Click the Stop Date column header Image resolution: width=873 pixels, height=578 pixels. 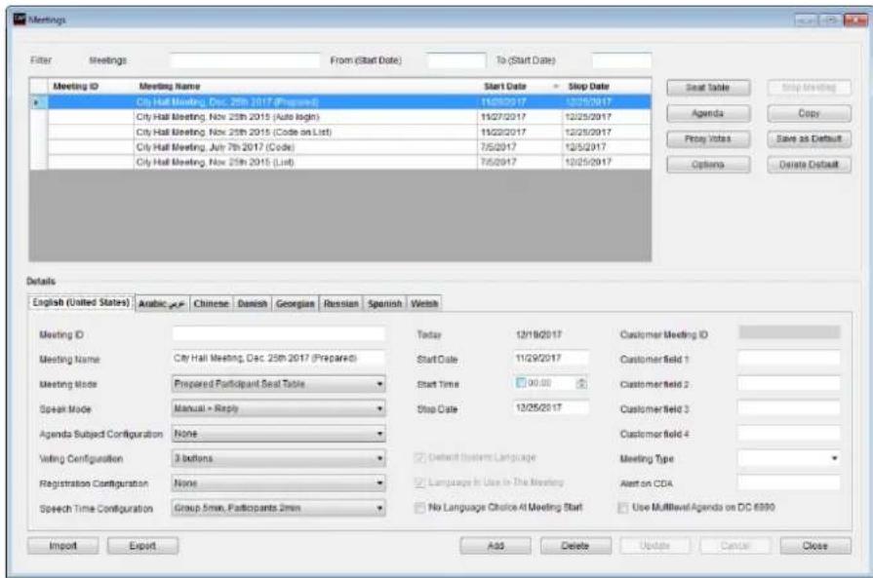point(607,86)
